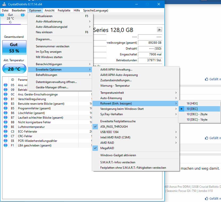Click the 89288 GB total writes field
The image size is (221, 202).
(x=150, y=43)
